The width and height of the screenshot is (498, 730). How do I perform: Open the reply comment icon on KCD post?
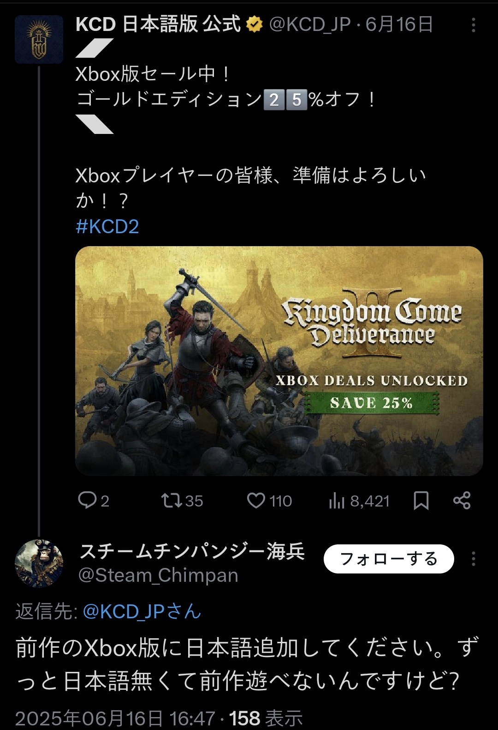[87, 500]
